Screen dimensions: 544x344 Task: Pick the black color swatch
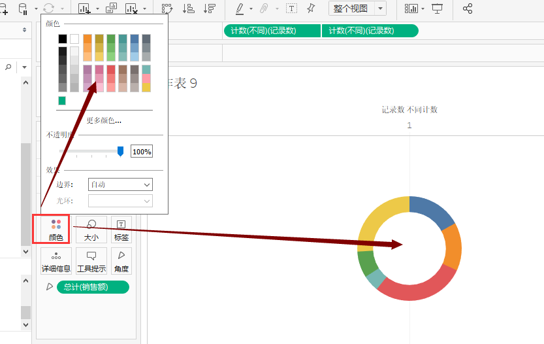point(63,39)
